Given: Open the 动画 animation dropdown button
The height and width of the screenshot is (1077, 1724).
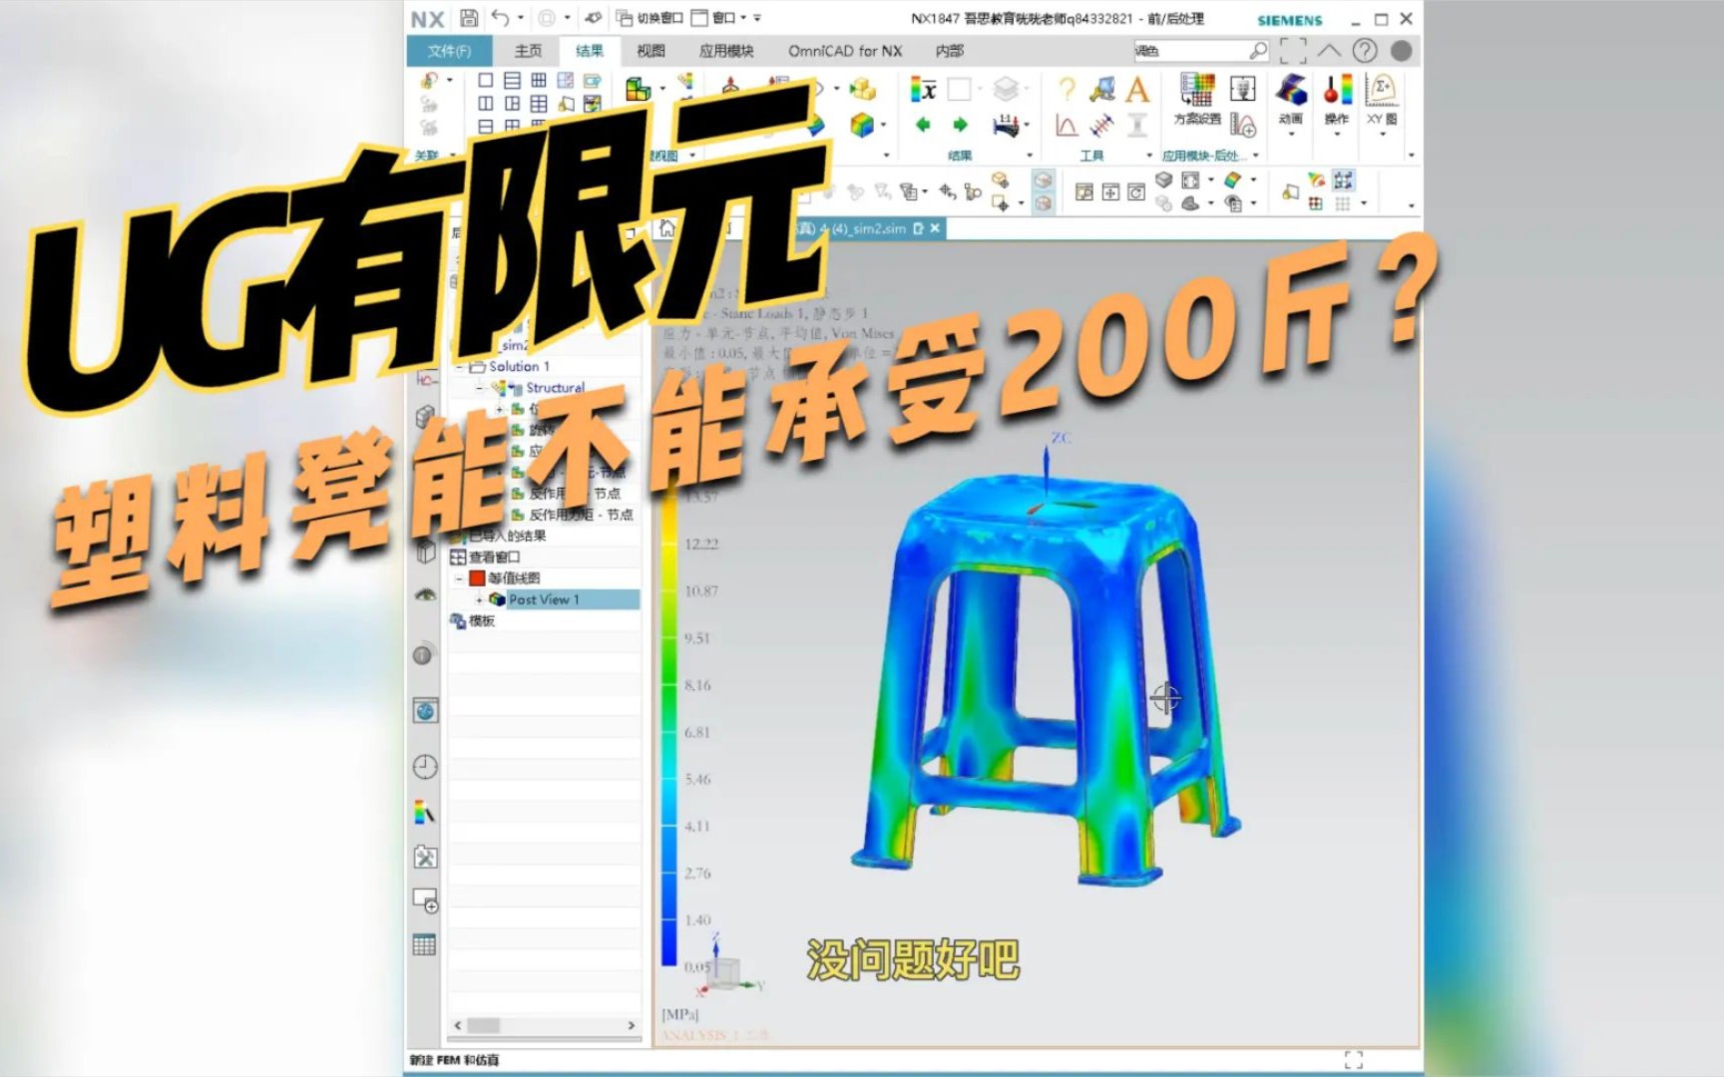Looking at the screenshot, I should click(x=1291, y=104).
